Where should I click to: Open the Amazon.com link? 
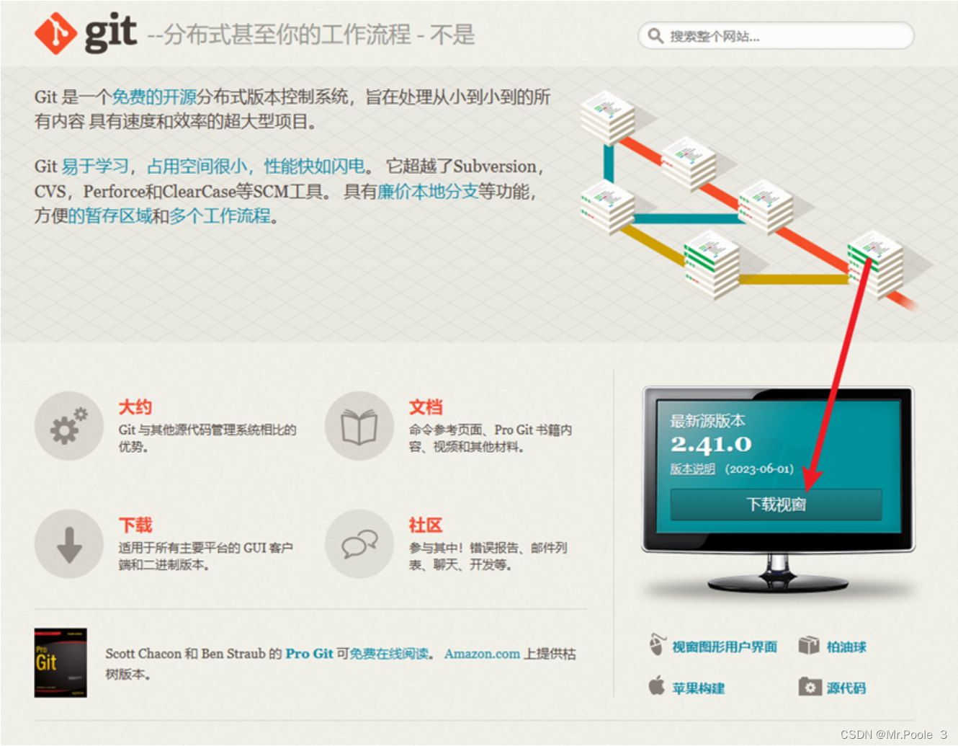pos(482,654)
